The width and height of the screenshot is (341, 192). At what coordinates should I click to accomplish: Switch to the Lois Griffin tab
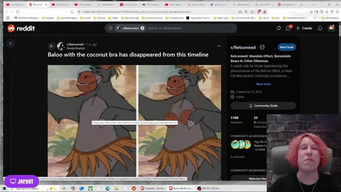(x=264, y=5)
